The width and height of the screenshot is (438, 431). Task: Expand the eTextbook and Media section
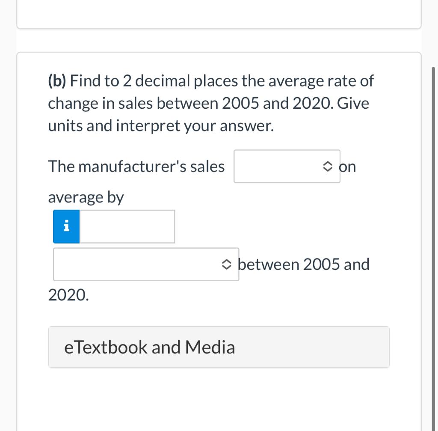pos(219,347)
